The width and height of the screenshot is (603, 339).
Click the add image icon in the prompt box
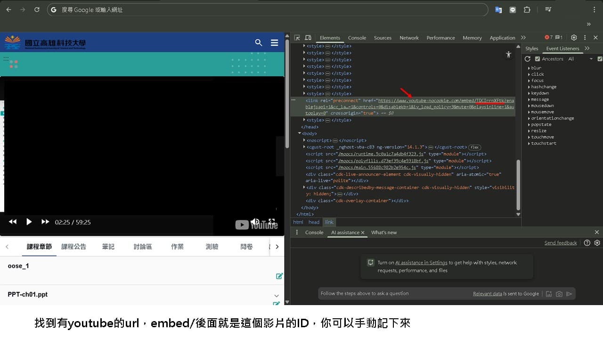(549, 294)
